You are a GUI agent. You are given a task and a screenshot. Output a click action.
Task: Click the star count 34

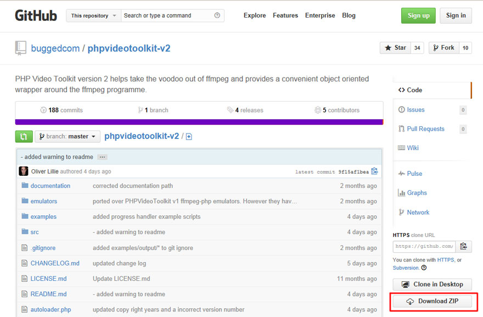point(417,48)
